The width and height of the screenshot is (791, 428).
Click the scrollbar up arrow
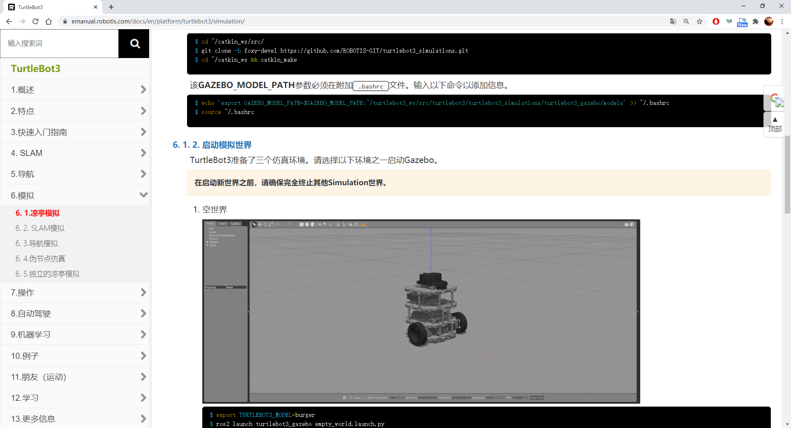pyautogui.click(x=787, y=32)
